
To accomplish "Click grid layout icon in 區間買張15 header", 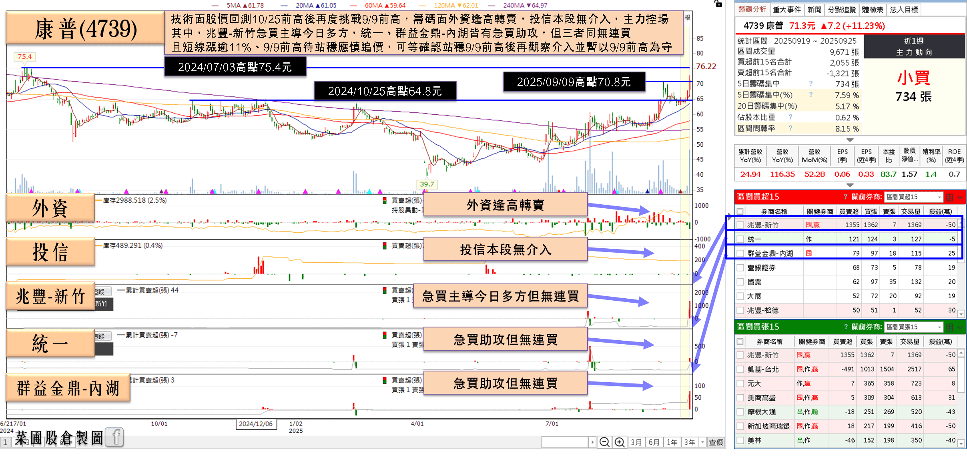I will point(950,327).
